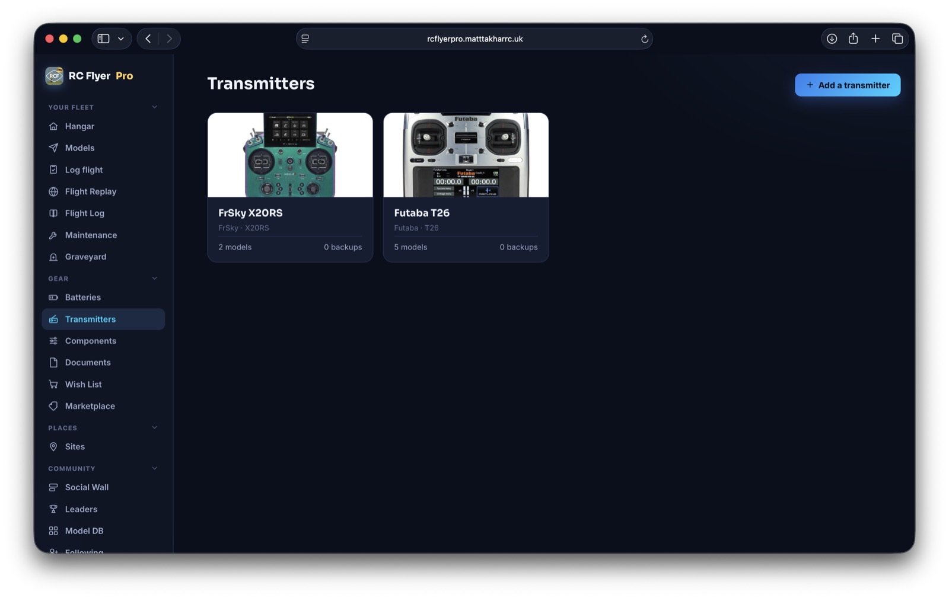Click the Hangar home icon
This screenshot has height=598, width=949.
(x=53, y=126)
